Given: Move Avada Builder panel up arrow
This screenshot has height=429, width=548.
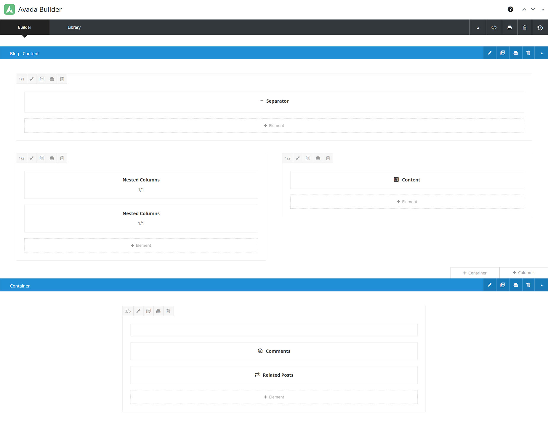Looking at the screenshot, I should point(524,9).
